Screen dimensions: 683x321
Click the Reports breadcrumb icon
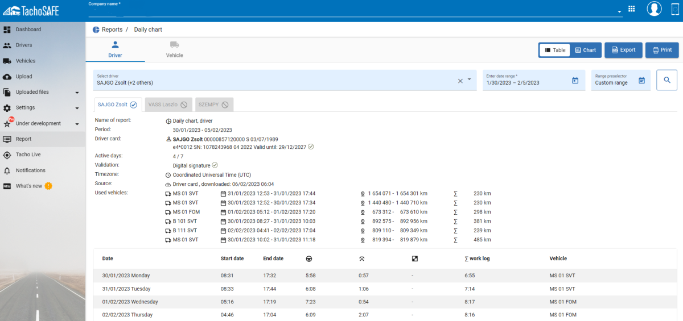(96, 30)
